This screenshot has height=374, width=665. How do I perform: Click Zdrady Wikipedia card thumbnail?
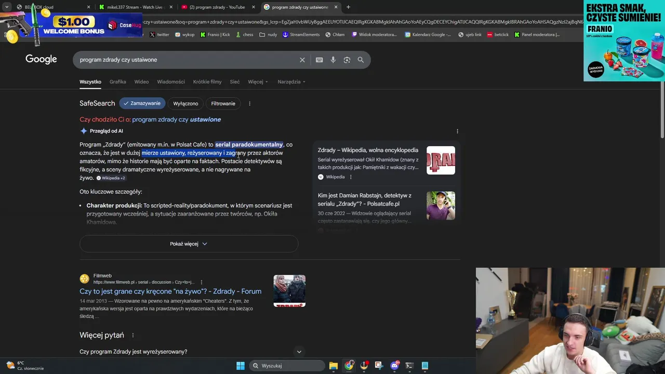(441, 161)
